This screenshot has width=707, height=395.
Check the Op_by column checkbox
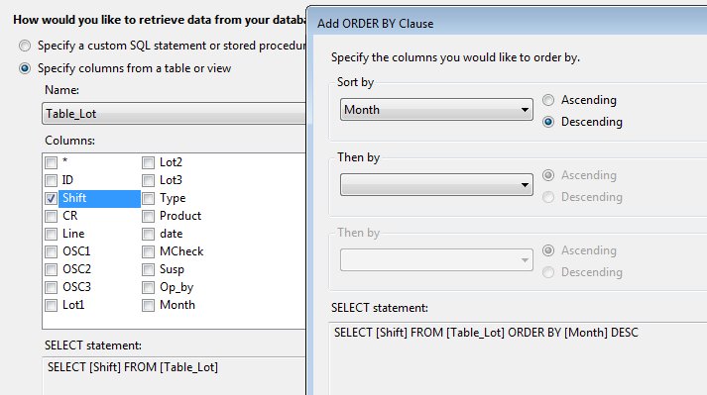point(148,287)
